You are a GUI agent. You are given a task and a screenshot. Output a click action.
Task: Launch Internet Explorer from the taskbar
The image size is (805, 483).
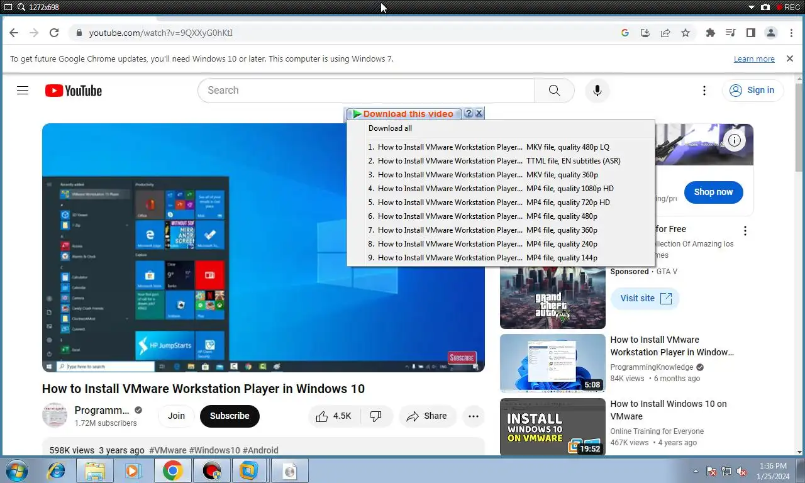coord(56,470)
